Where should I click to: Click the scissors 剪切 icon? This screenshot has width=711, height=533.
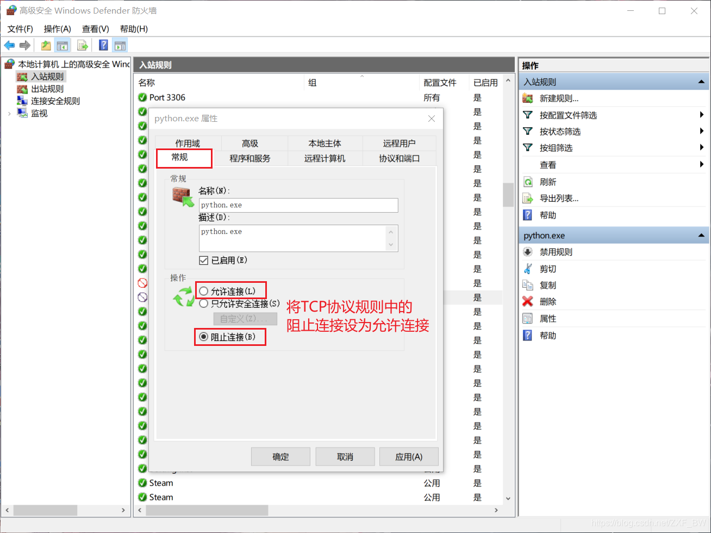pyautogui.click(x=528, y=269)
